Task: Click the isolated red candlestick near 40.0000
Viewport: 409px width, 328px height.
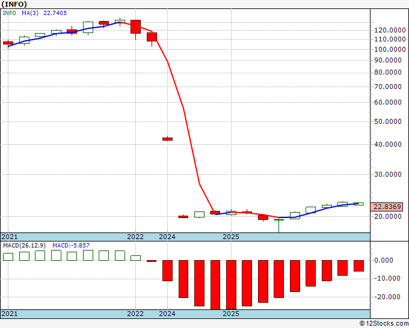Action: 167,139
